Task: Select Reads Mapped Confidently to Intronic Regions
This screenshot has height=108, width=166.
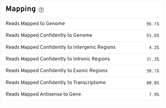Action: 58,59
